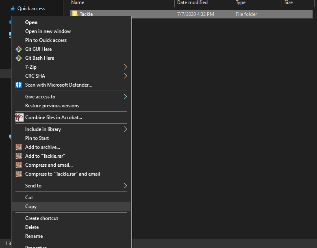
Task: Click the Microsoft Defender shield icon
Action: pos(18,85)
